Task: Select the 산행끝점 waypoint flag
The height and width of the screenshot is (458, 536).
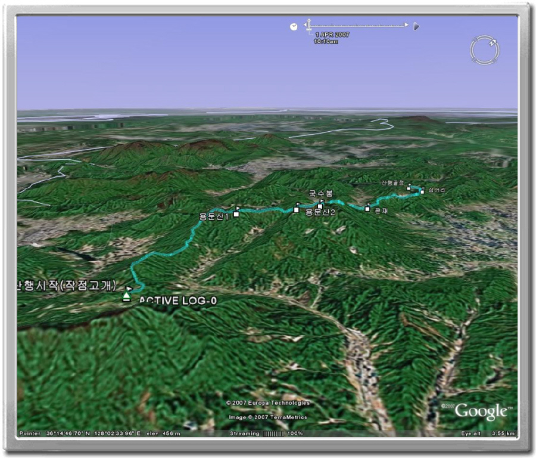Action: pyautogui.click(x=409, y=187)
